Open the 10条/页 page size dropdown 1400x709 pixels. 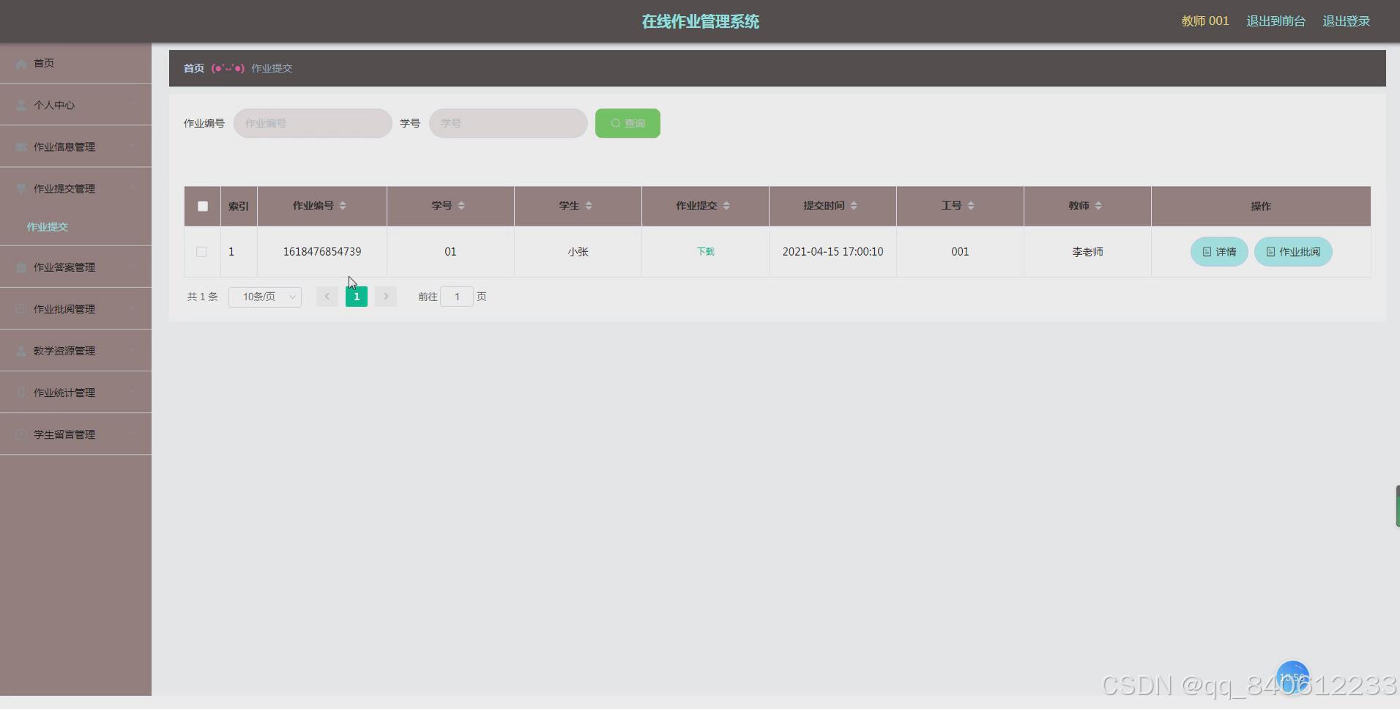coord(265,297)
